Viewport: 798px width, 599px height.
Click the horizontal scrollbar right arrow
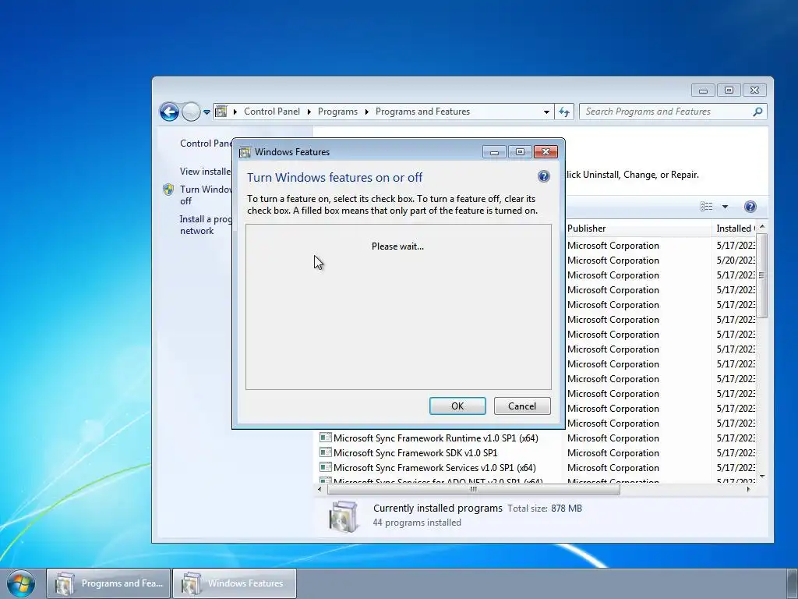(748, 490)
